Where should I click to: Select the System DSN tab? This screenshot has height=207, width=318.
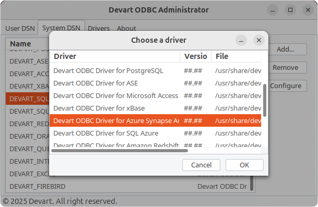click(61, 28)
